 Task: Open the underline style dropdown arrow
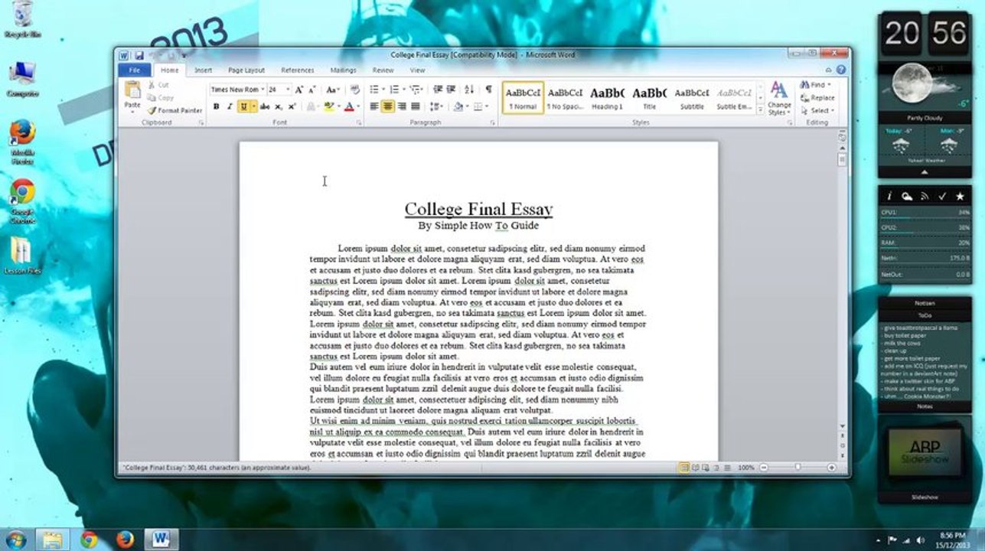253,107
